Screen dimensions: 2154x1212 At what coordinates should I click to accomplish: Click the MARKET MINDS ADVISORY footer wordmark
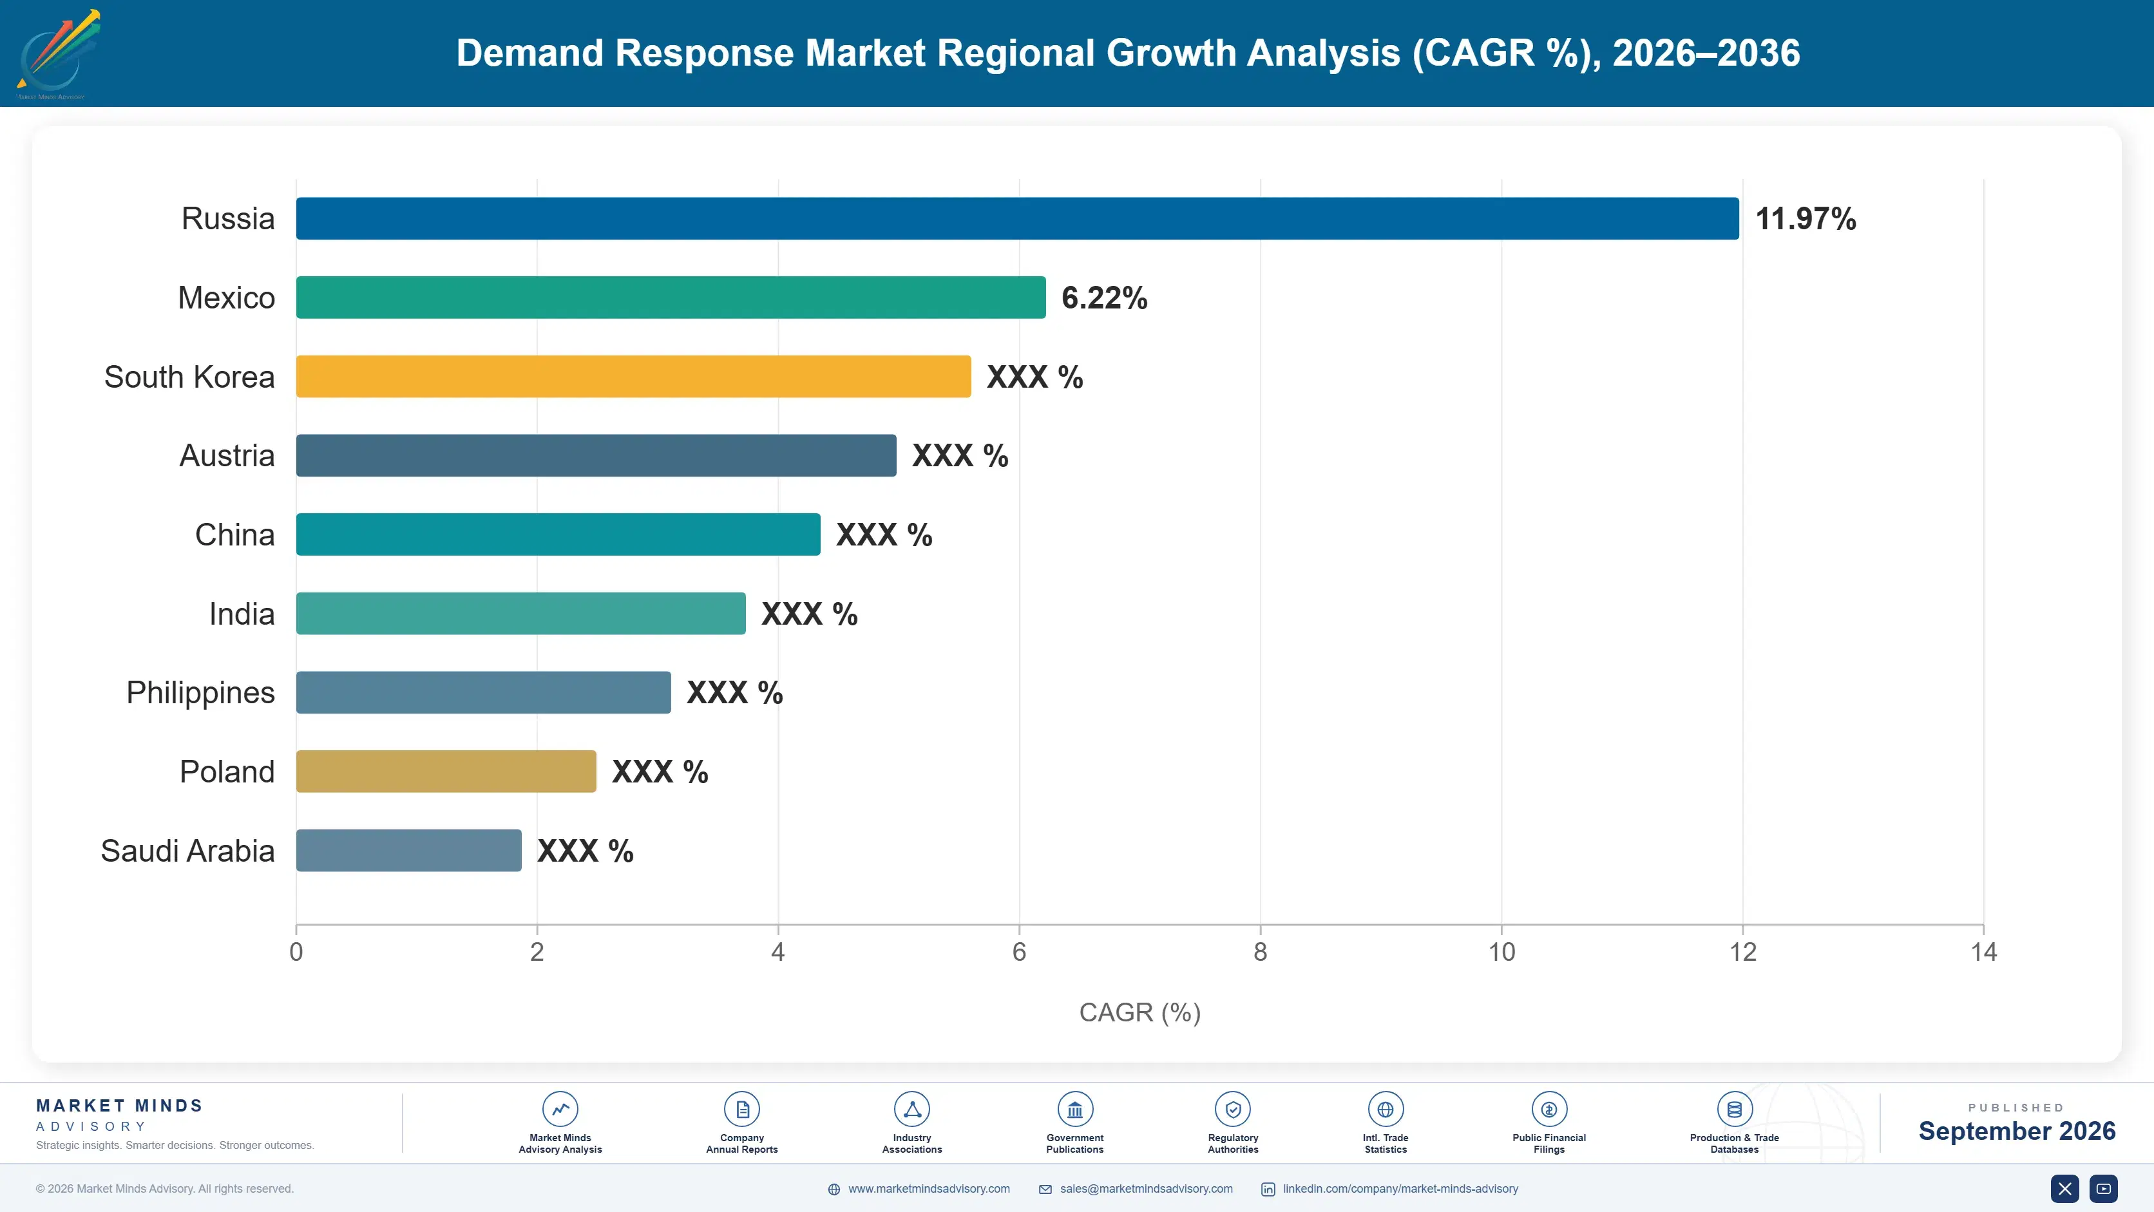coord(120,1116)
